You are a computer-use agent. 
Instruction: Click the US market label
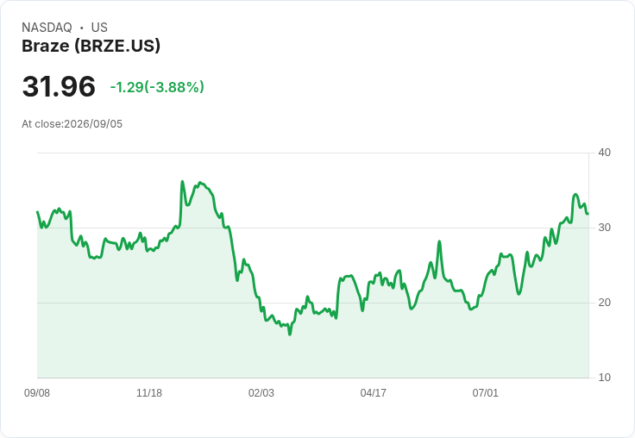tap(99, 28)
